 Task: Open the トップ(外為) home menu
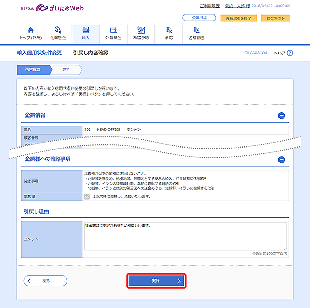point(30,34)
